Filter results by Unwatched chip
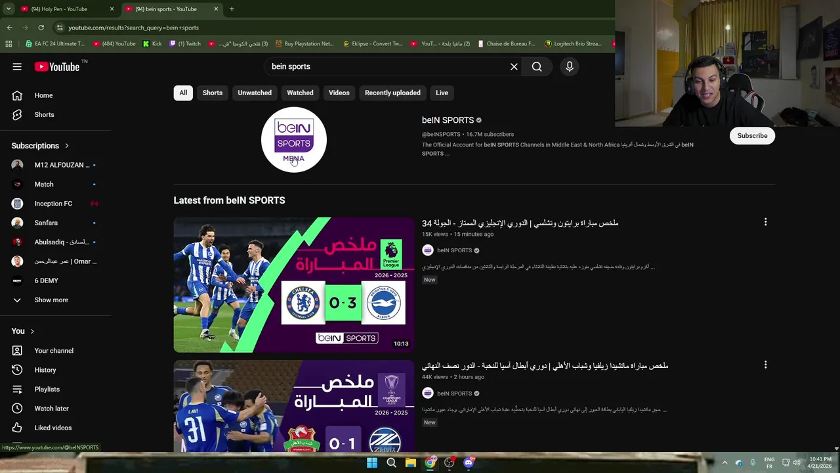The image size is (840, 473). [255, 93]
